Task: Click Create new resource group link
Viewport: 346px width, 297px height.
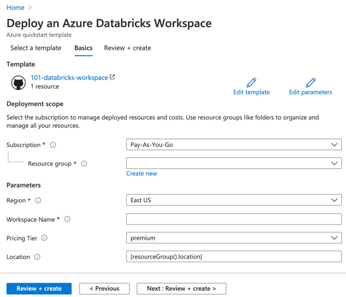Action: point(141,173)
